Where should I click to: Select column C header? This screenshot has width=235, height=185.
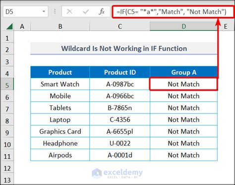click(x=120, y=26)
